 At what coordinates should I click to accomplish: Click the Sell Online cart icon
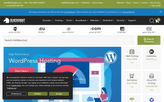coord(132,76)
